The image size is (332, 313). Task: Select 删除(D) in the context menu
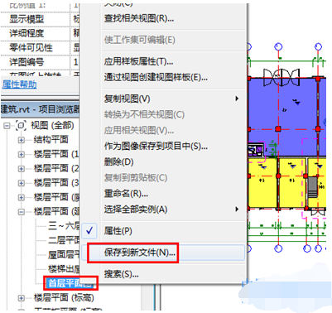(x=118, y=161)
